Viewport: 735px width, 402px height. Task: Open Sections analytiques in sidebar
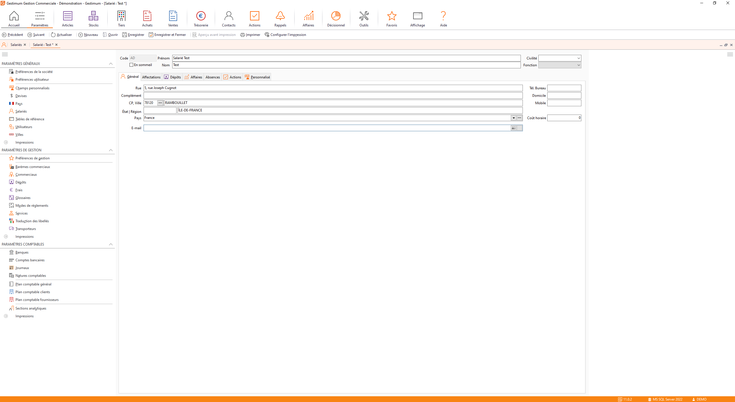(x=31, y=308)
